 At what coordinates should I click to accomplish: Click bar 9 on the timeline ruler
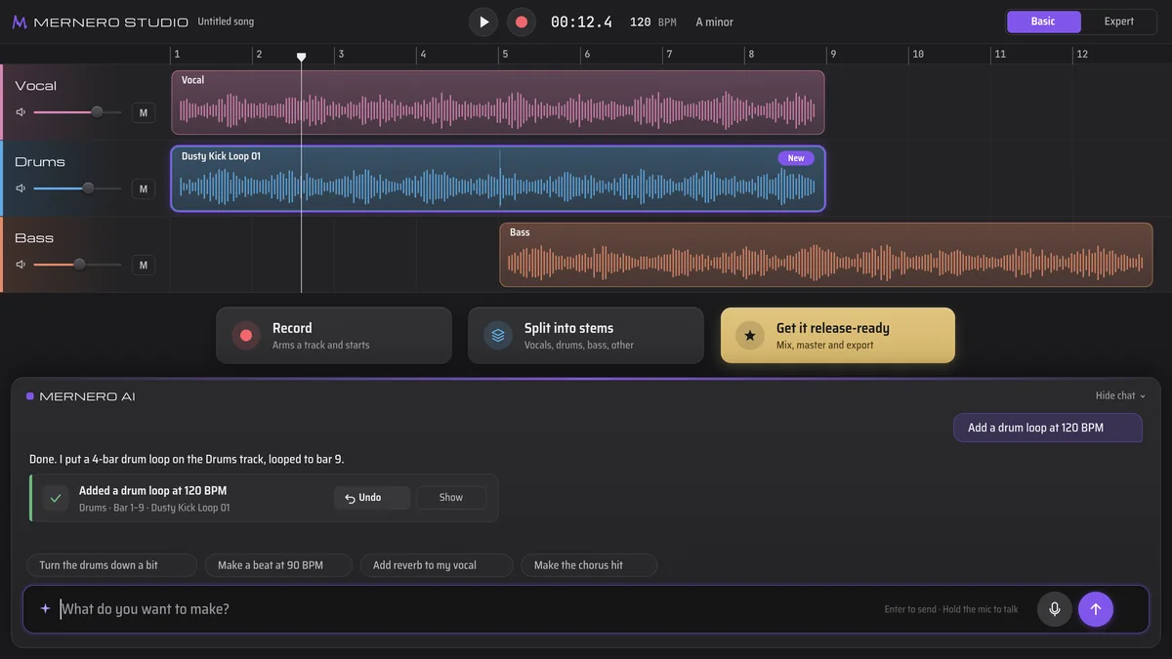click(x=833, y=55)
